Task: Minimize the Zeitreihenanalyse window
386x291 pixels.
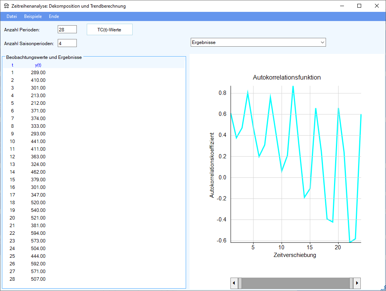Action: coord(342,6)
